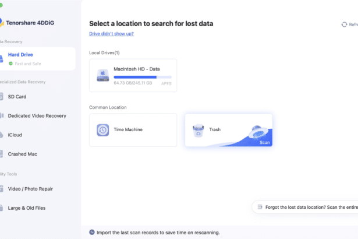Image resolution: width=358 pixels, height=239 pixels.
Task: Click Forgot the lost data location button
Action: [305, 207]
